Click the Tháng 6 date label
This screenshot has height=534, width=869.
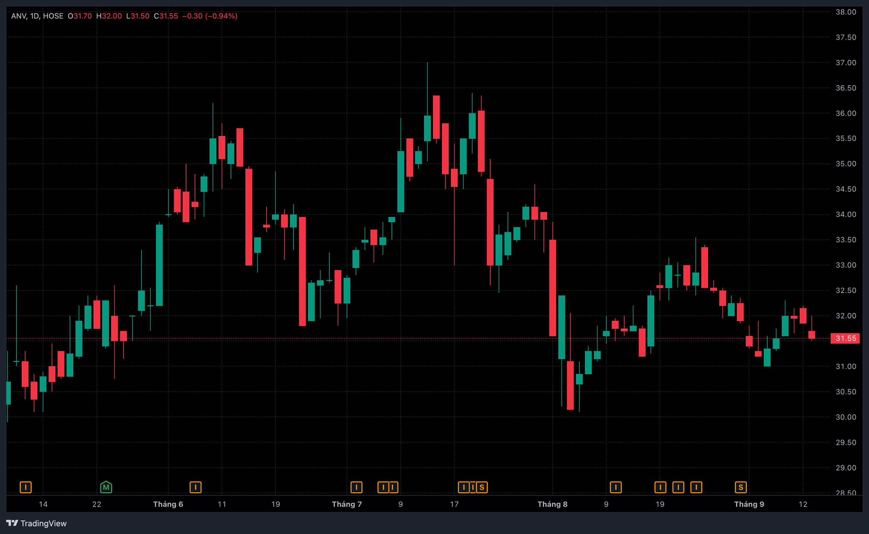[x=168, y=505]
